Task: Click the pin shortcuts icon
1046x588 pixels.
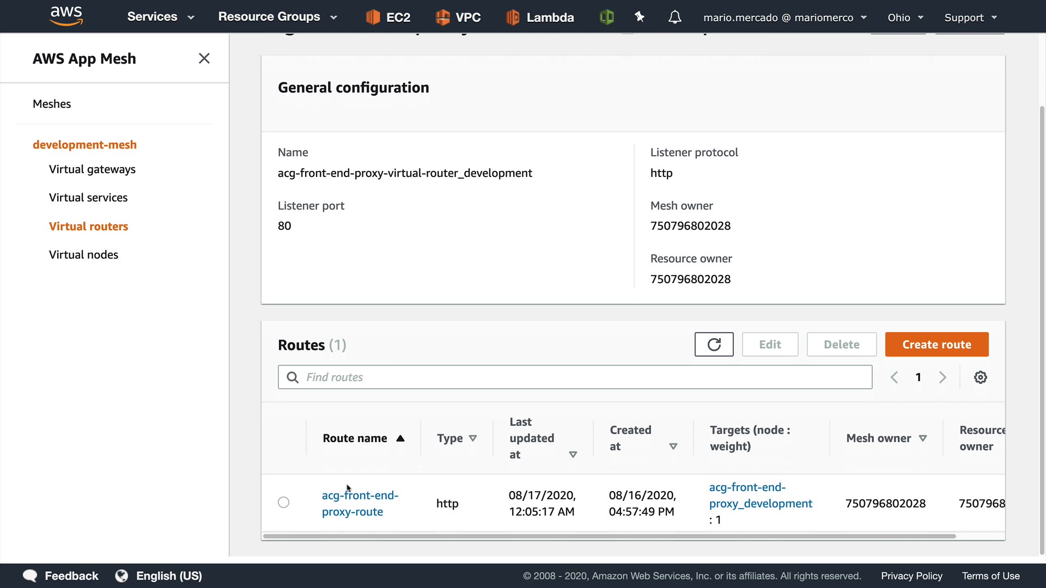Action: [x=640, y=17]
